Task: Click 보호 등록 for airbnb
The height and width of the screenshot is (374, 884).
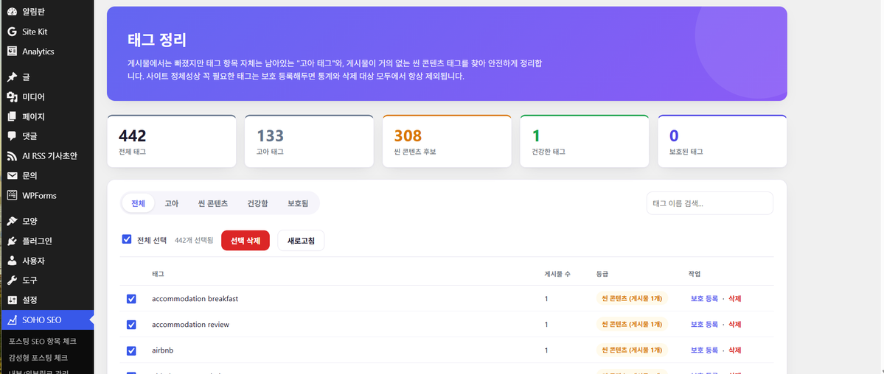Action: point(704,350)
